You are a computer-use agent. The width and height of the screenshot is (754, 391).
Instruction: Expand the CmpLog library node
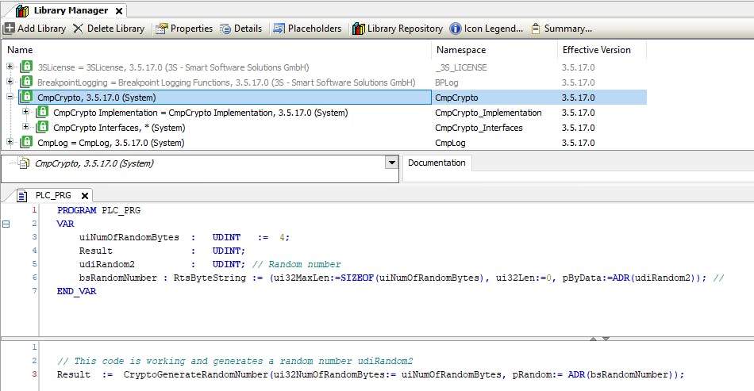coord(10,143)
